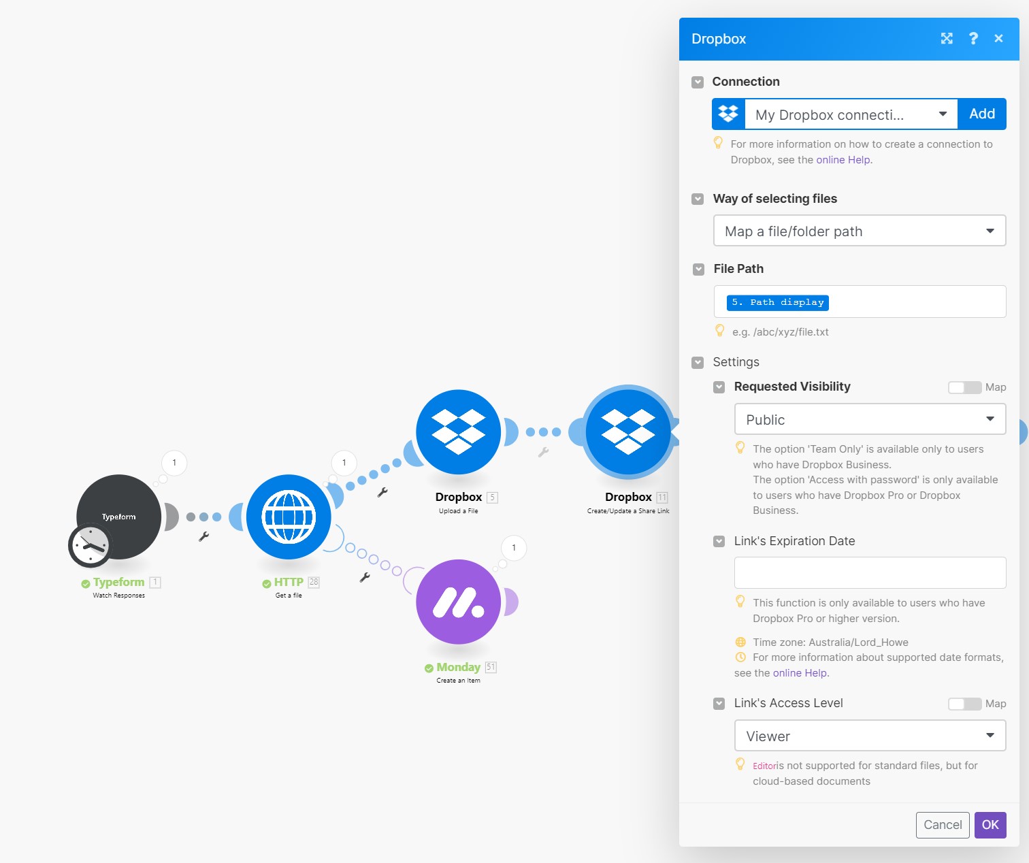
Task: Click the Add connection button
Action: [x=982, y=114]
